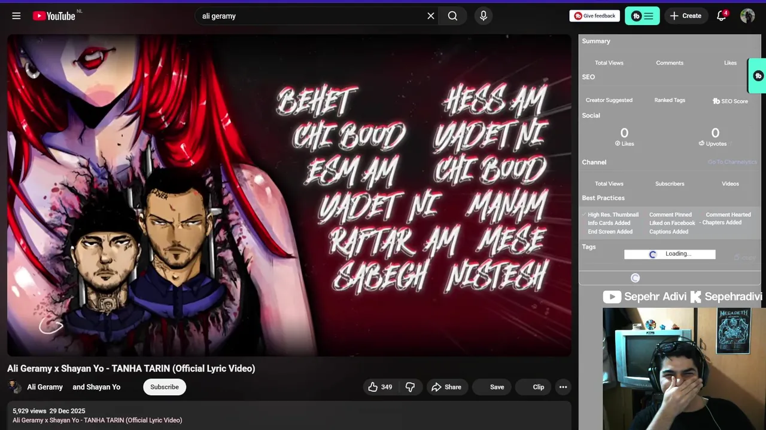This screenshot has width=766, height=430.
Task: Click the Social section heading
Action: 591,116
